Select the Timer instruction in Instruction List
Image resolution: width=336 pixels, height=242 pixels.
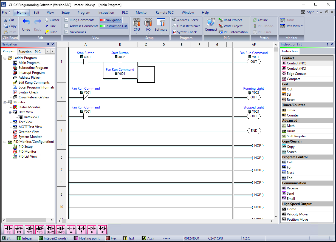pyautogui.click(x=290, y=110)
